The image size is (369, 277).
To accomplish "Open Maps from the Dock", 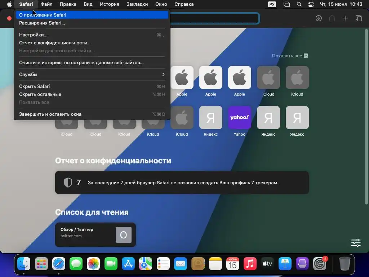I will [x=146, y=264].
